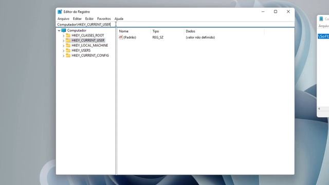The image size is (329, 185).
Task: Open the Editar menu
Action: coord(77,18)
